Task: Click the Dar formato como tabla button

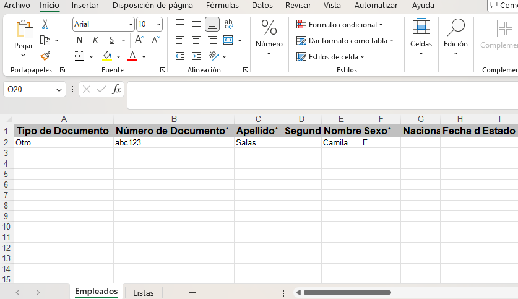Action: [x=345, y=41]
